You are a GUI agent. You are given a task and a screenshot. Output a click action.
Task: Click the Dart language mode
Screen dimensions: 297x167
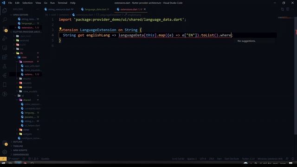[x=219, y=159]
